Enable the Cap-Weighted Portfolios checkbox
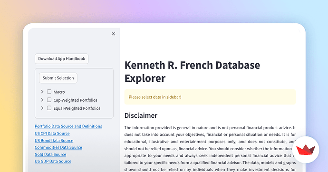The height and width of the screenshot is (172, 328). pos(49,100)
